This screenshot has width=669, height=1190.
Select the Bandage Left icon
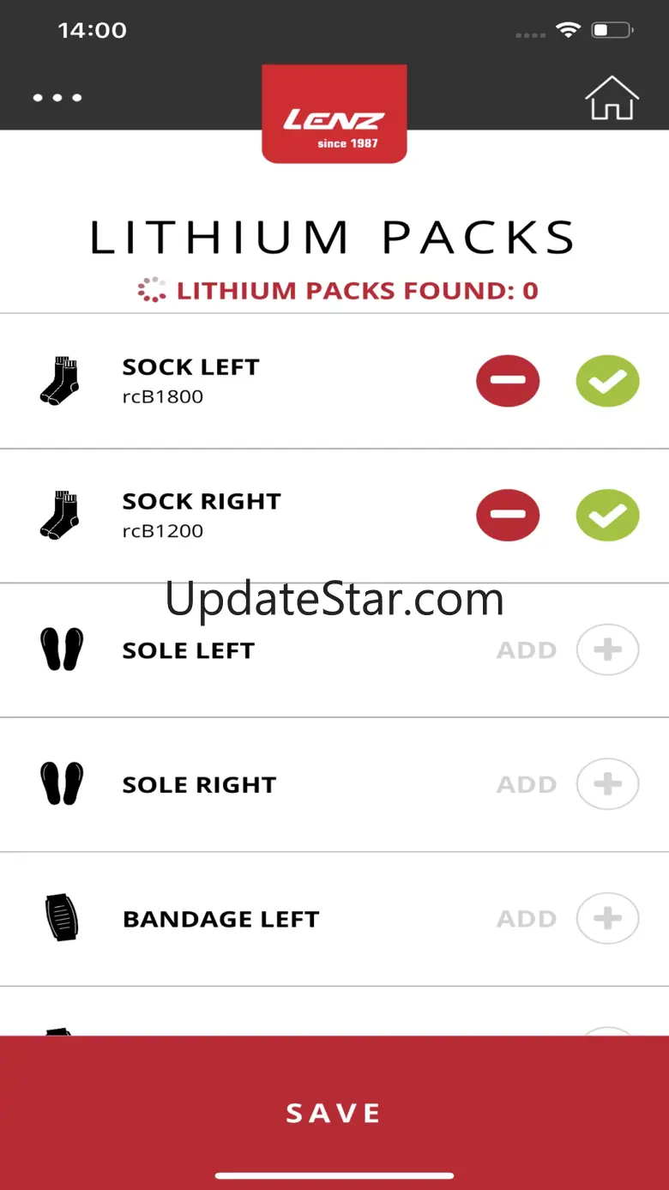click(62, 918)
